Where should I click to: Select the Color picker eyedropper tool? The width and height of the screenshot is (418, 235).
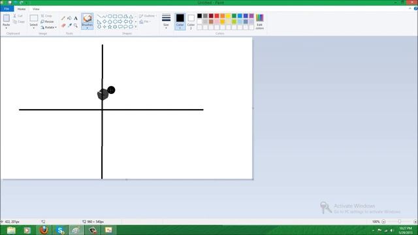69,25
